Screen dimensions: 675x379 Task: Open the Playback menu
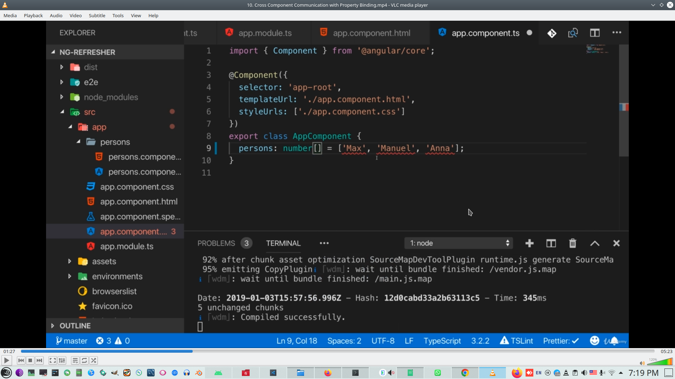33,15
